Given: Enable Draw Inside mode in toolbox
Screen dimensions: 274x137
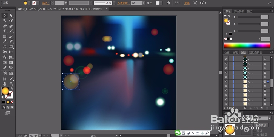Looking at the screenshot, I should point(12,107).
